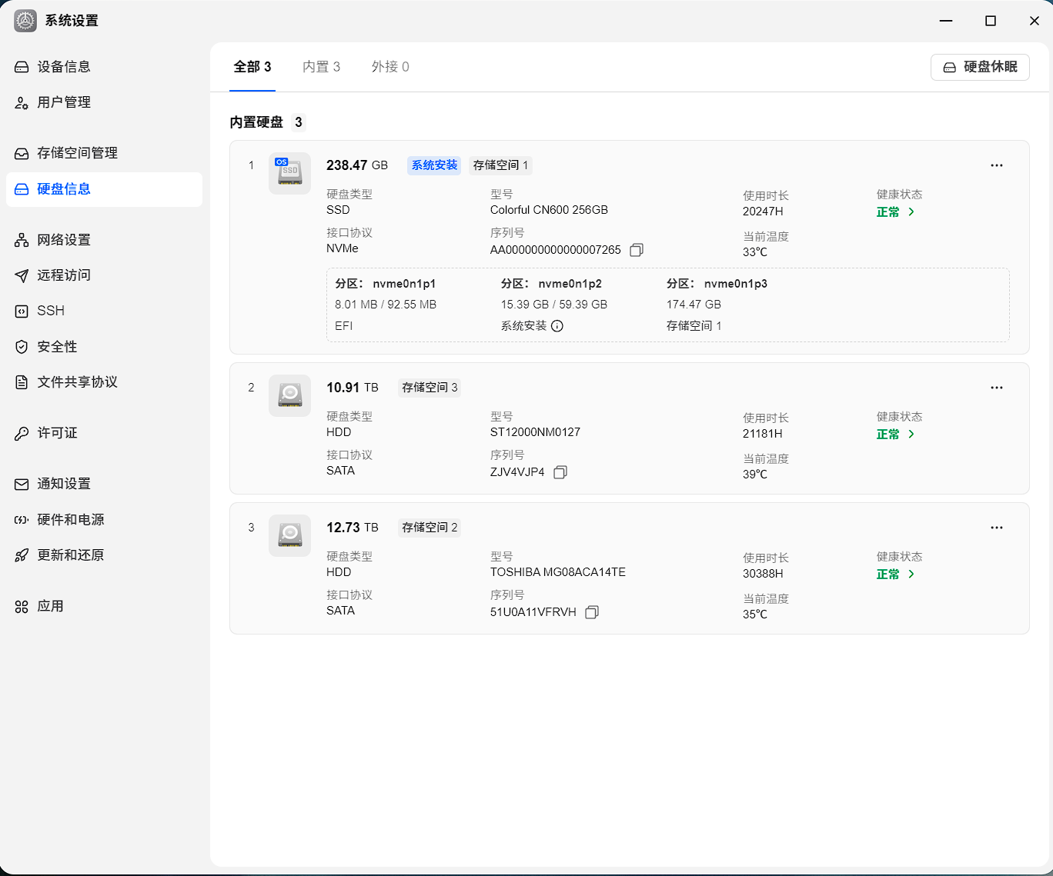Click the SSD drive icon of disk 1
This screenshot has width=1053, height=876.
click(289, 173)
